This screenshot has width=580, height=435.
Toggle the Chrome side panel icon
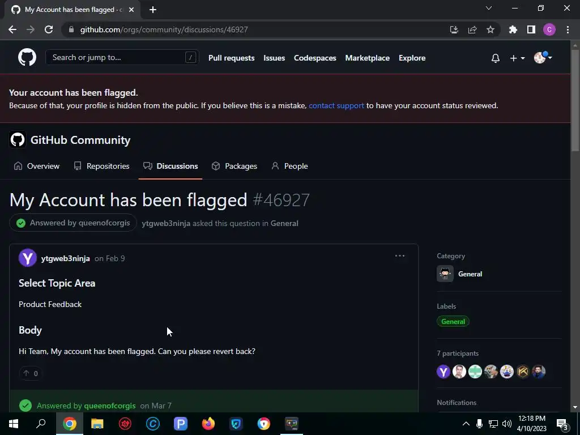pyautogui.click(x=531, y=29)
